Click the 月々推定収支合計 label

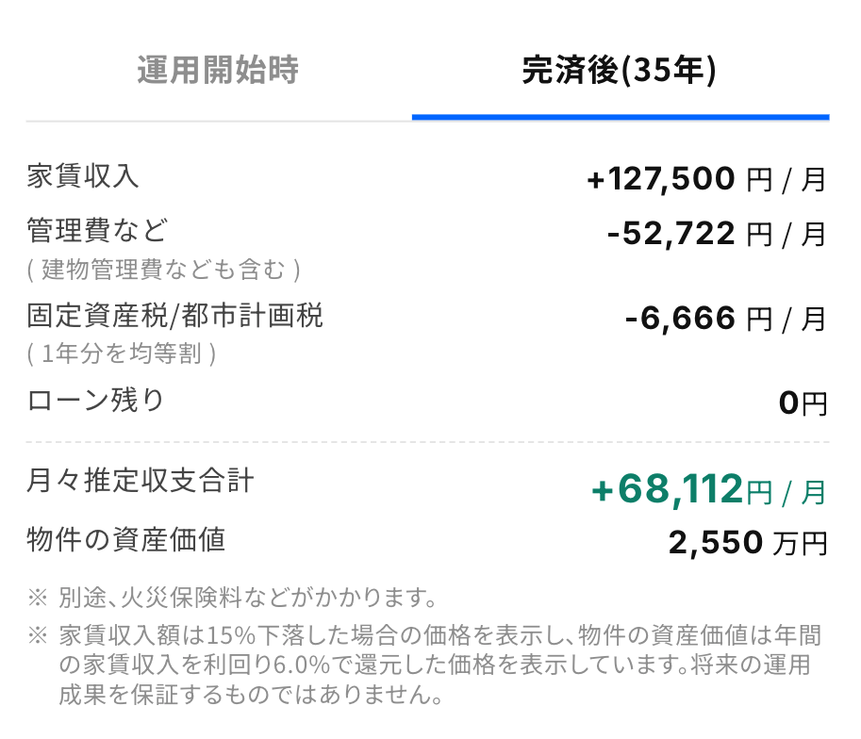point(141,481)
